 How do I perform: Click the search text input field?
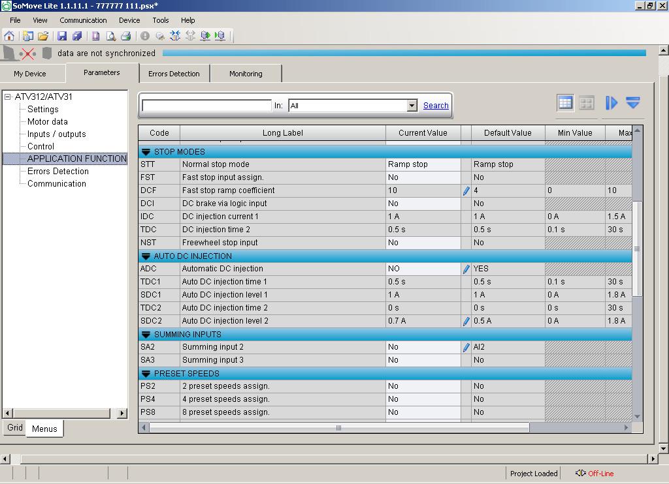coord(206,105)
